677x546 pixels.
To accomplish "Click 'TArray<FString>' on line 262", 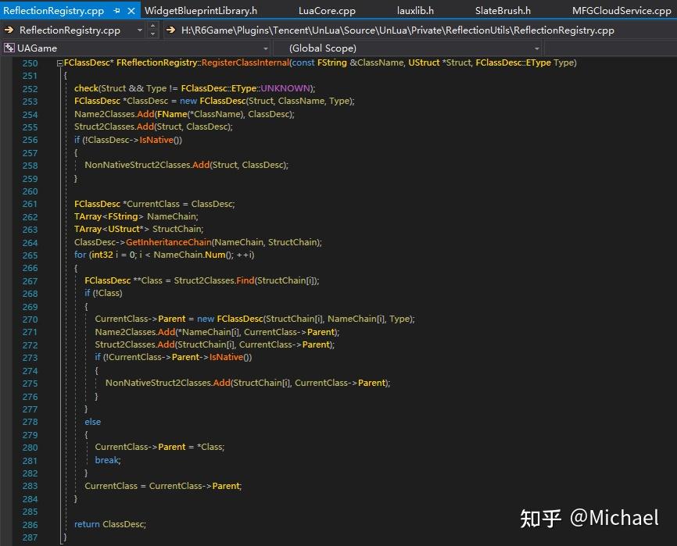I will 109,216.
